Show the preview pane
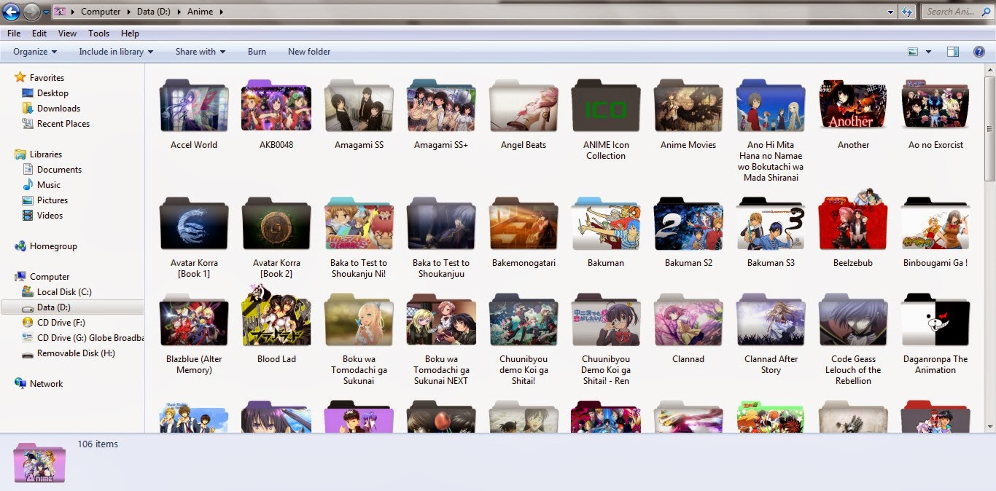This screenshot has height=491, width=996. 953,52
